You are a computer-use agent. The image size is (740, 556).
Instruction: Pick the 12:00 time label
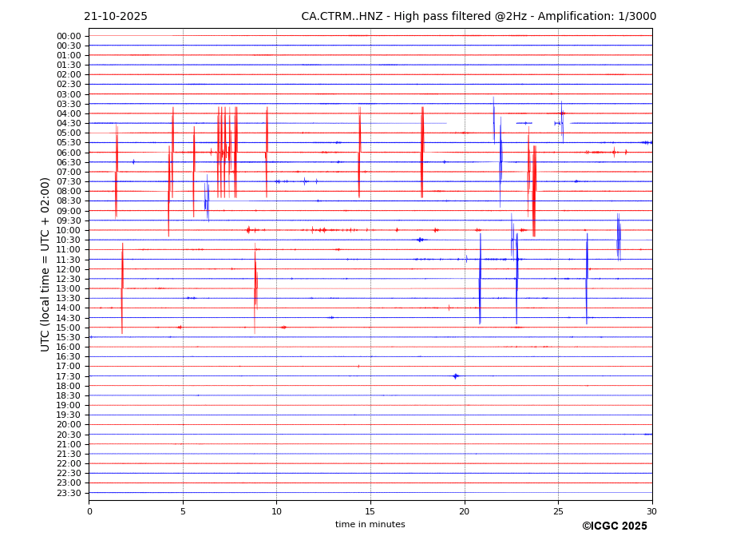point(69,269)
